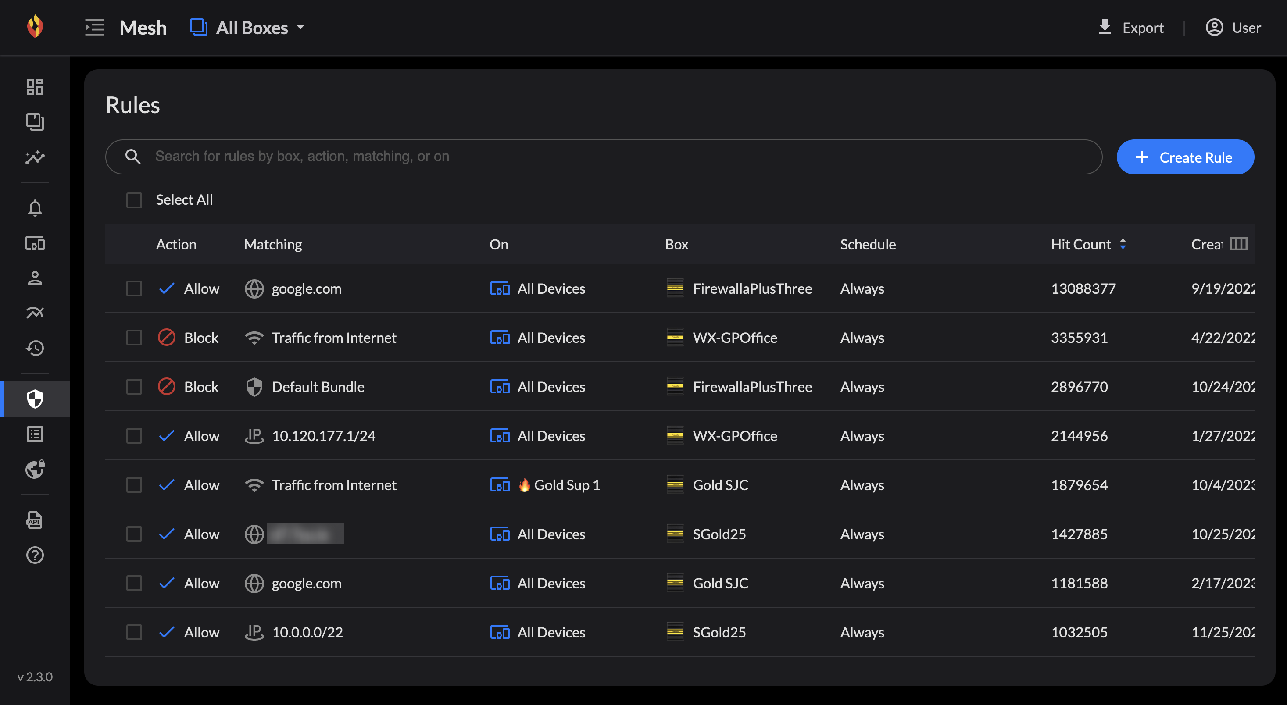Open the User menu label
1287x705 pixels.
pyautogui.click(x=1246, y=28)
